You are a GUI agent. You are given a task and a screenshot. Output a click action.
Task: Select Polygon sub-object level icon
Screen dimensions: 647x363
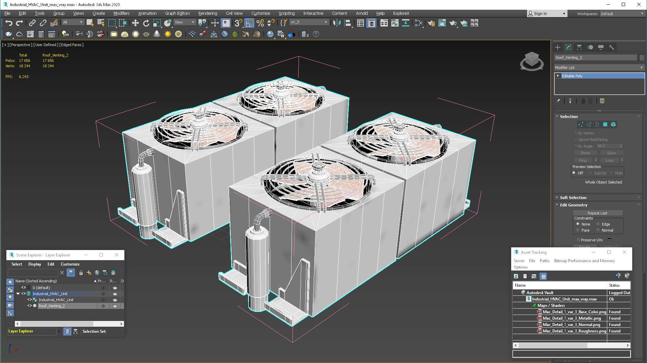point(605,124)
